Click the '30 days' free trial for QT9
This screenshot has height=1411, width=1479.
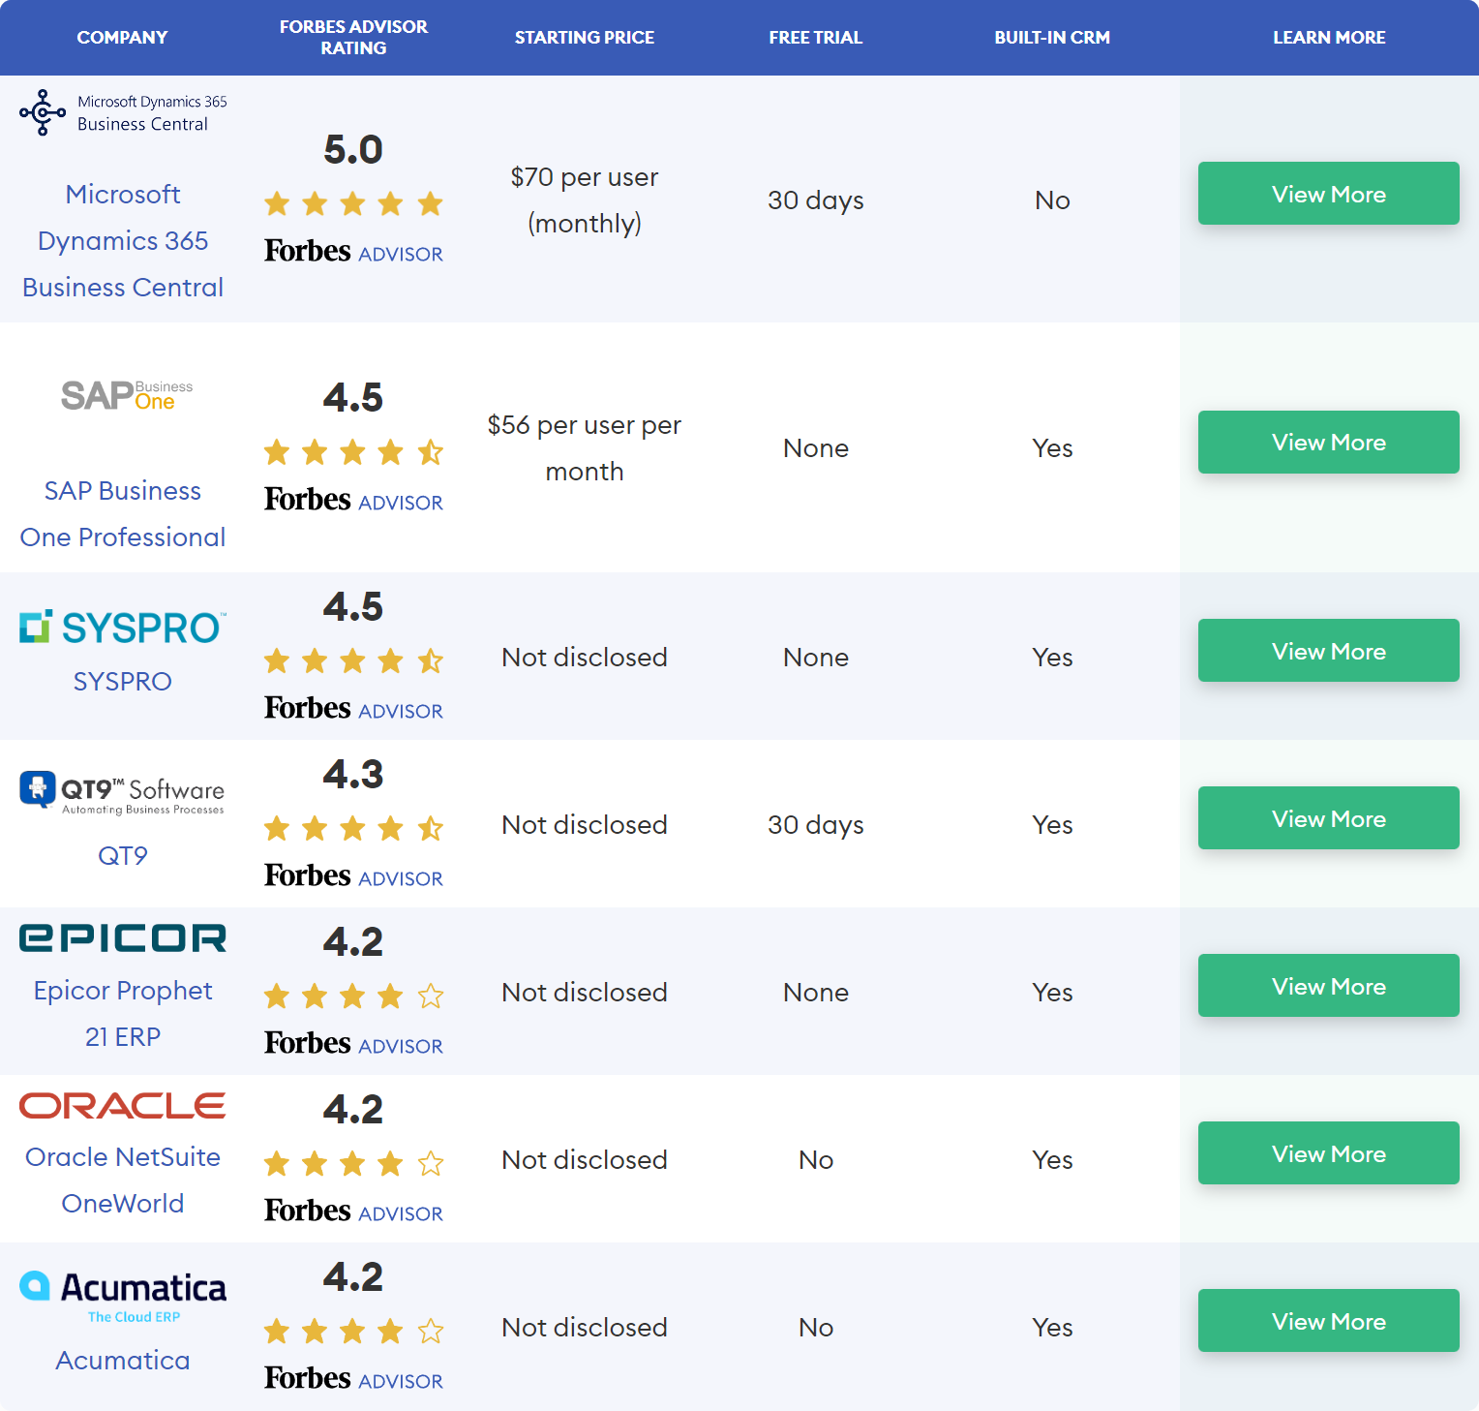pyautogui.click(x=816, y=825)
